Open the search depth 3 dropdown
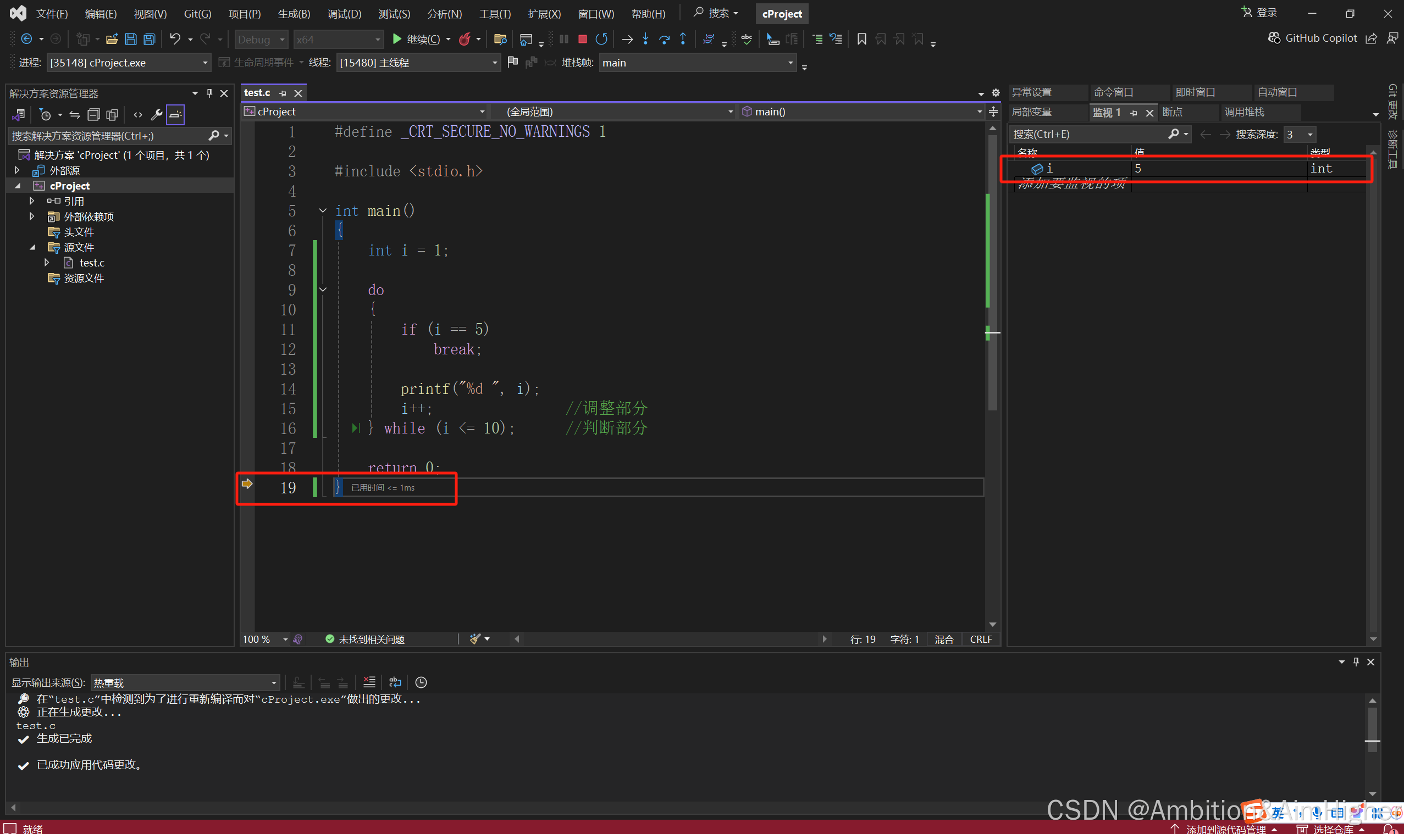The image size is (1404, 834). tap(1300, 134)
